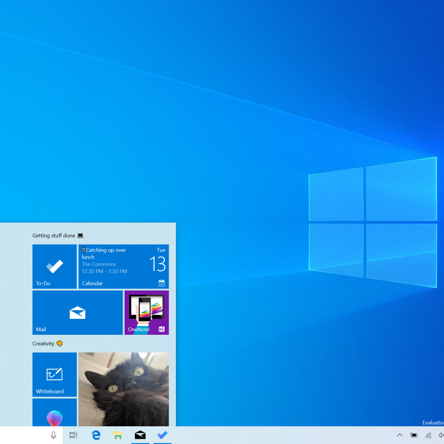Open the cat photo tile under Creativity

click(x=123, y=388)
